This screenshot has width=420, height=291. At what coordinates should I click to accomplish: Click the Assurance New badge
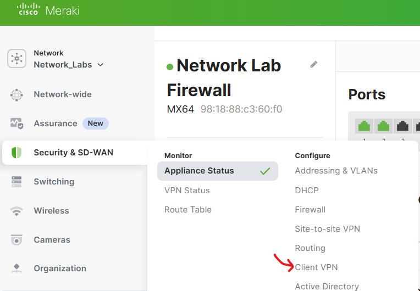pos(95,124)
